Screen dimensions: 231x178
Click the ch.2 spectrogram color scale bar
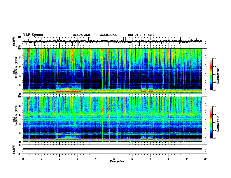click(211, 122)
